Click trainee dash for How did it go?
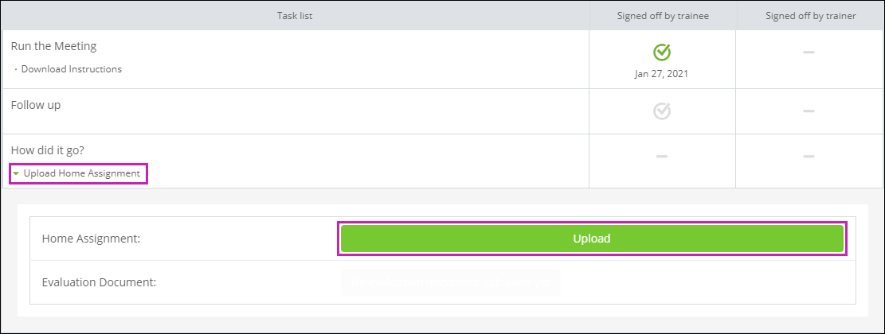Viewport: 885px width, 334px height. tap(661, 156)
